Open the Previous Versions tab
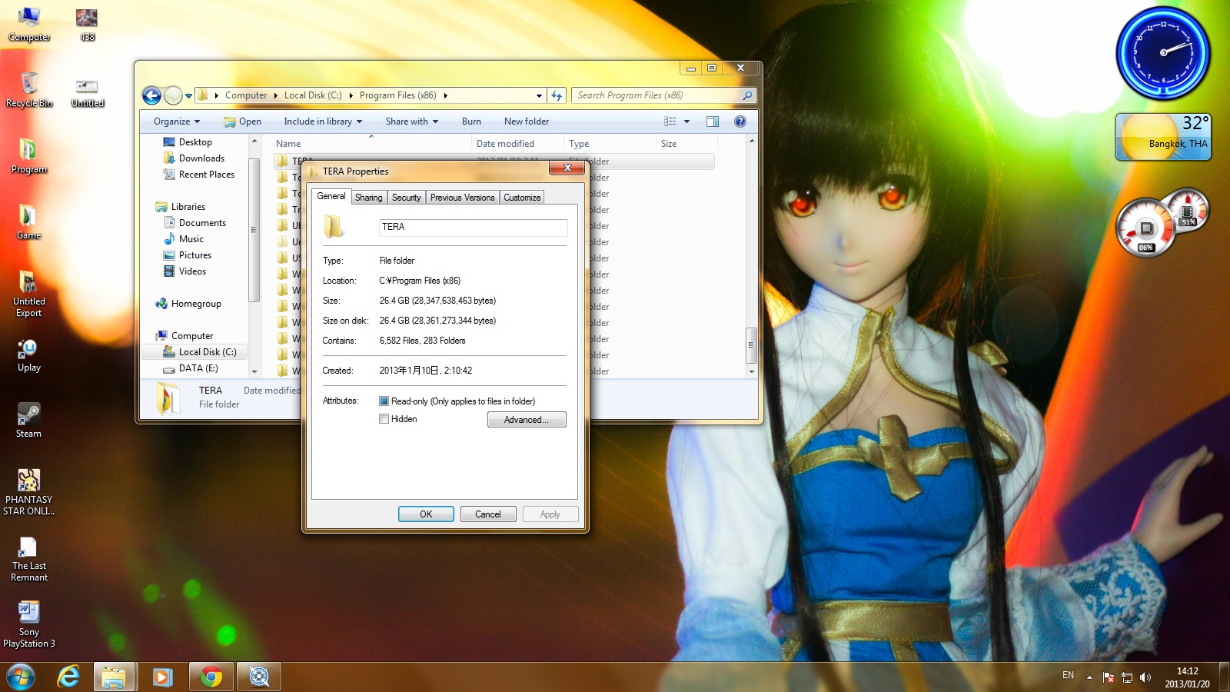Viewport: 1230px width, 692px height. (x=462, y=198)
